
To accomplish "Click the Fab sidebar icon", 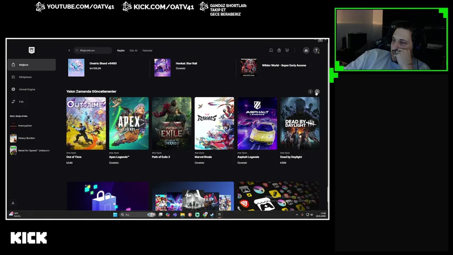I will click(x=13, y=102).
